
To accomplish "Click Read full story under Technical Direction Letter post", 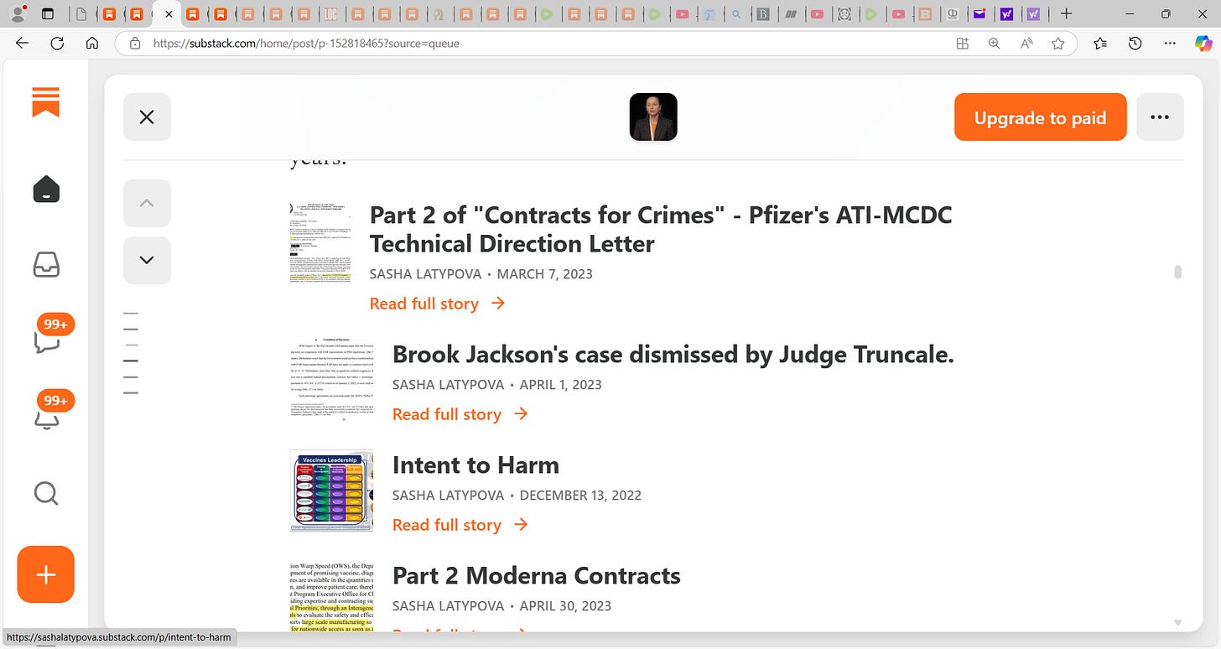I will pyautogui.click(x=437, y=304).
